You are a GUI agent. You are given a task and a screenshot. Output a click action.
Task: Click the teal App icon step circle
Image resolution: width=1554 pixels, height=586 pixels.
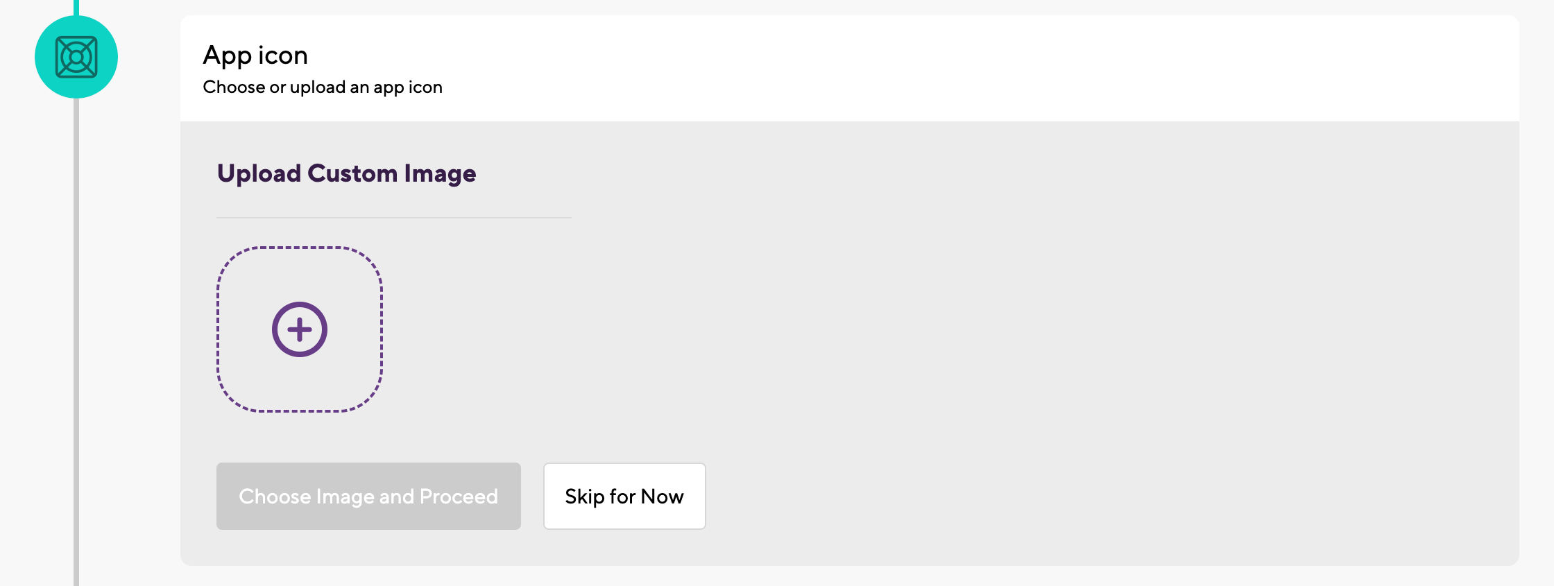pos(76,57)
